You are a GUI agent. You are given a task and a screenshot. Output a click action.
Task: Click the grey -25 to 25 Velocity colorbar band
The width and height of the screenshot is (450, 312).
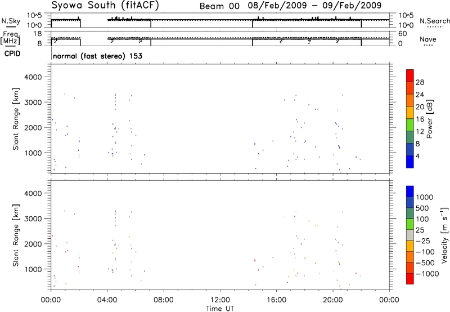click(410, 235)
